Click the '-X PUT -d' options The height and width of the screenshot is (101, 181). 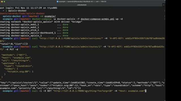pyautogui.click(x=12, y=49)
